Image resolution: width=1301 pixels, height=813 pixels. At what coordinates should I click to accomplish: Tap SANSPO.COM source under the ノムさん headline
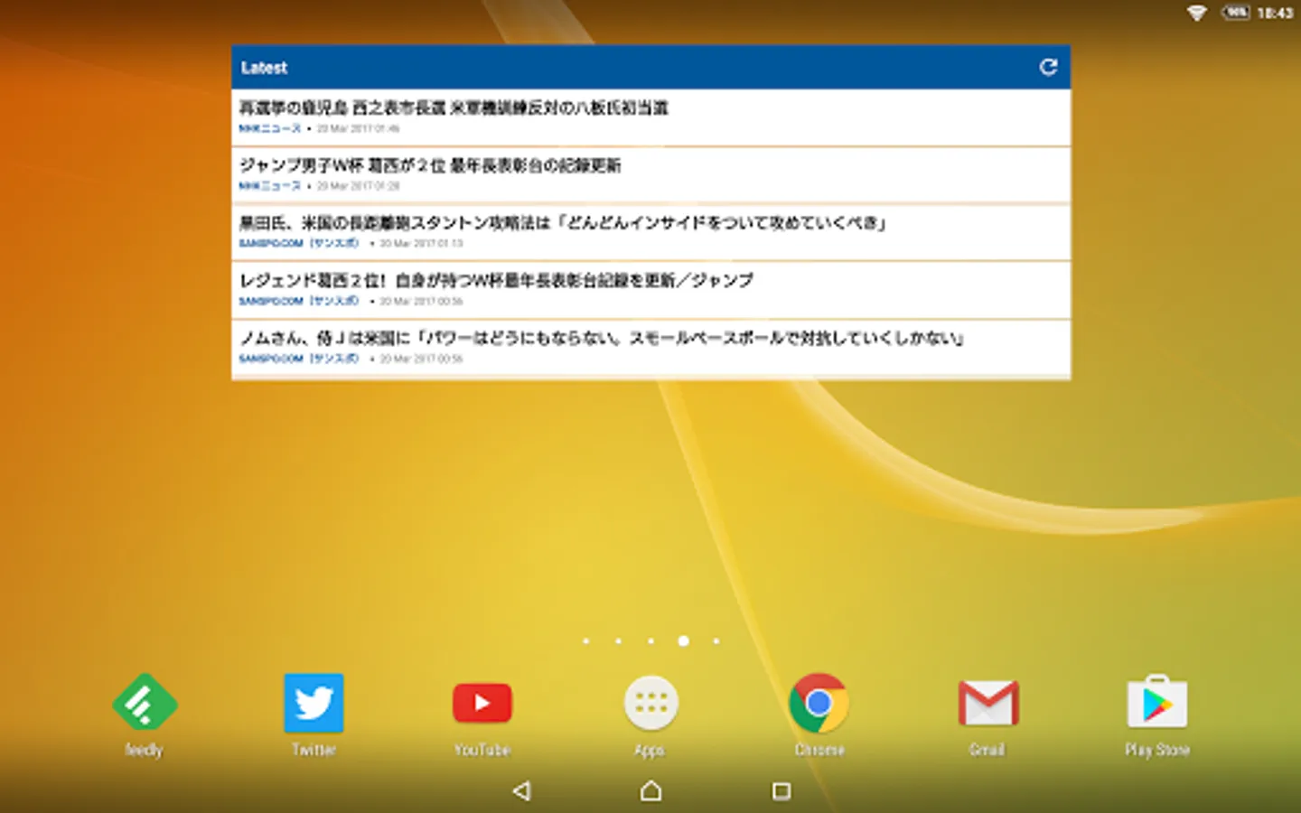tap(299, 360)
